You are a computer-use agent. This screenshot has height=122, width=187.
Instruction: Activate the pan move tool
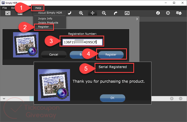(92, 13)
